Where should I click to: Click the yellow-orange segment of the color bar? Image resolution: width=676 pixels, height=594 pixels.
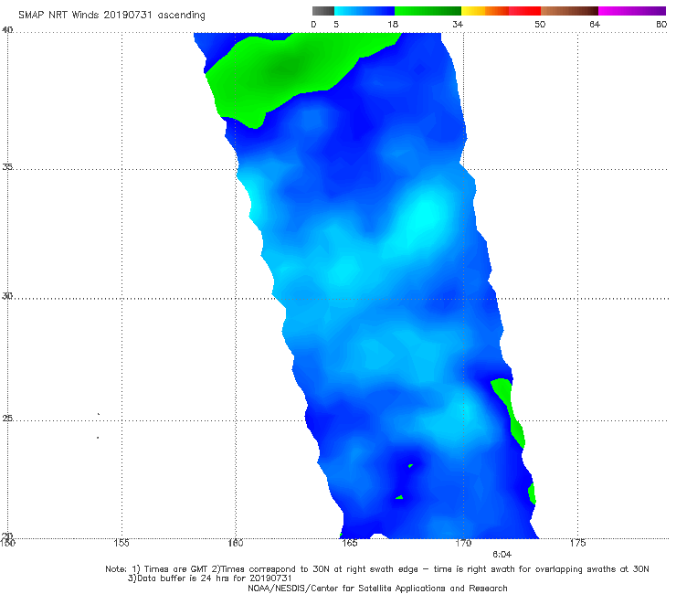pyautogui.click(x=485, y=11)
